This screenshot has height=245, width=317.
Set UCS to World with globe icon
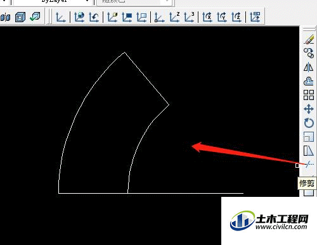tap(79, 17)
